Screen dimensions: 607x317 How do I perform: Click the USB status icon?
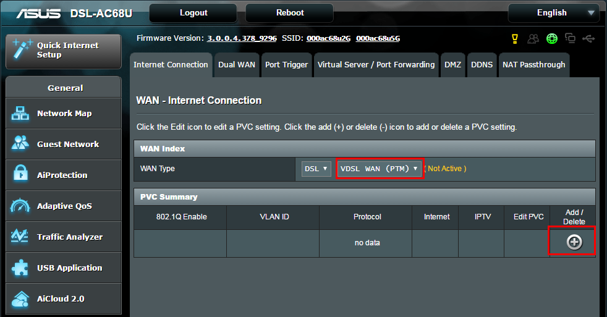(x=588, y=39)
